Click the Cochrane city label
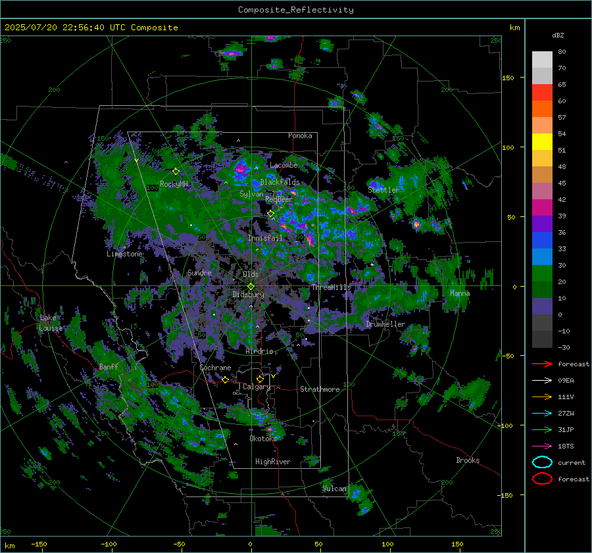The height and width of the screenshot is (553, 592). (x=215, y=368)
